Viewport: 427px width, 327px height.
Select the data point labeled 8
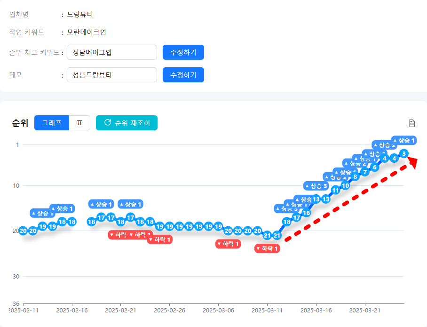(x=355, y=176)
